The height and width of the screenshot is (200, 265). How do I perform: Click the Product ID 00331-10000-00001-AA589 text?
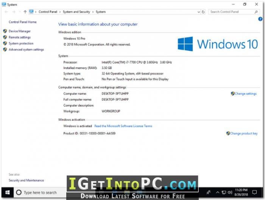(x=89, y=133)
